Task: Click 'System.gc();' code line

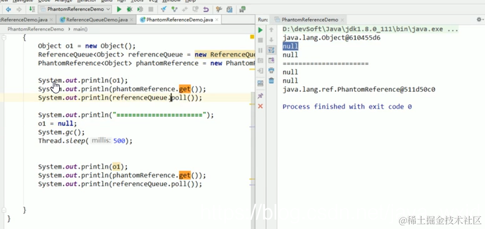Action: tap(61, 132)
